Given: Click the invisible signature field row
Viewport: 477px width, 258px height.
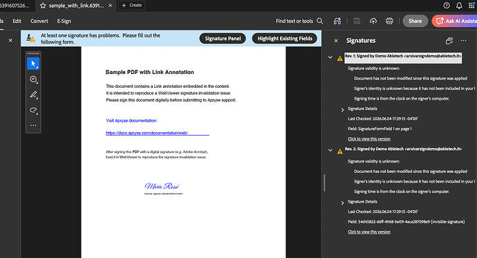Looking at the screenshot, I should click(406, 222).
